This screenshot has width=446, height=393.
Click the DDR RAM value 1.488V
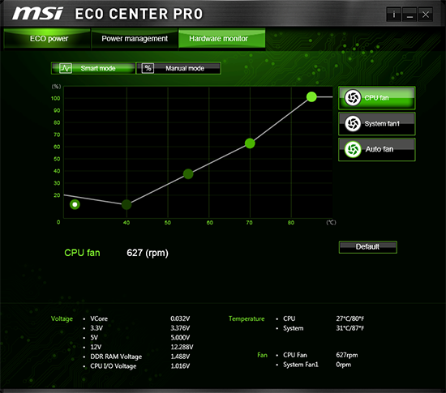pos(180,357)
